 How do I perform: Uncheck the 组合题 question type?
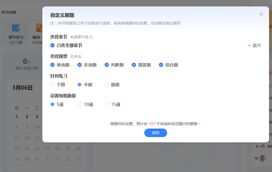[x=161, y=65]
